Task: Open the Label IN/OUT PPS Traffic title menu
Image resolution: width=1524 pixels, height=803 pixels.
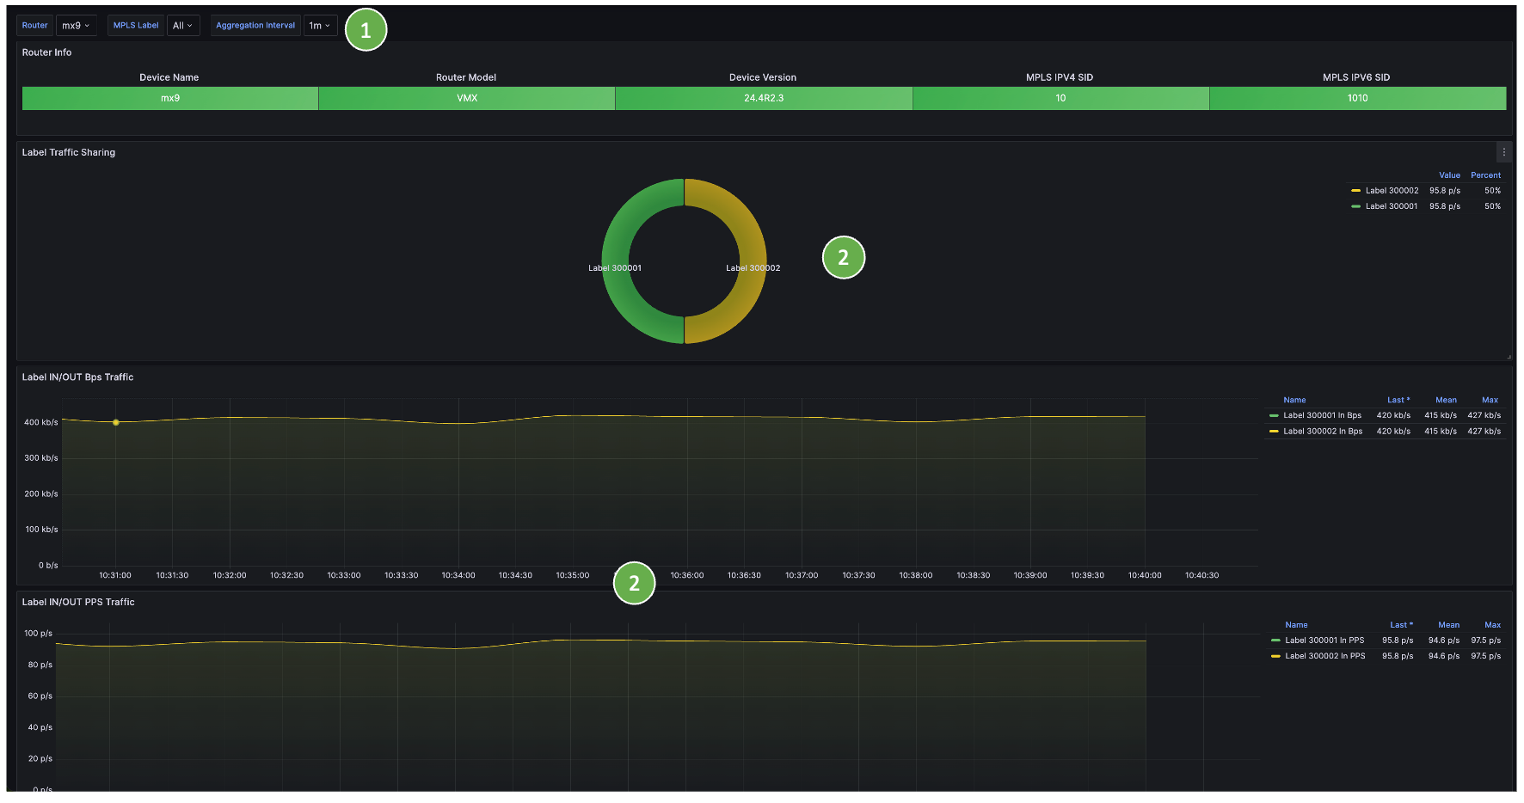Action: click(x=78, y=602)
